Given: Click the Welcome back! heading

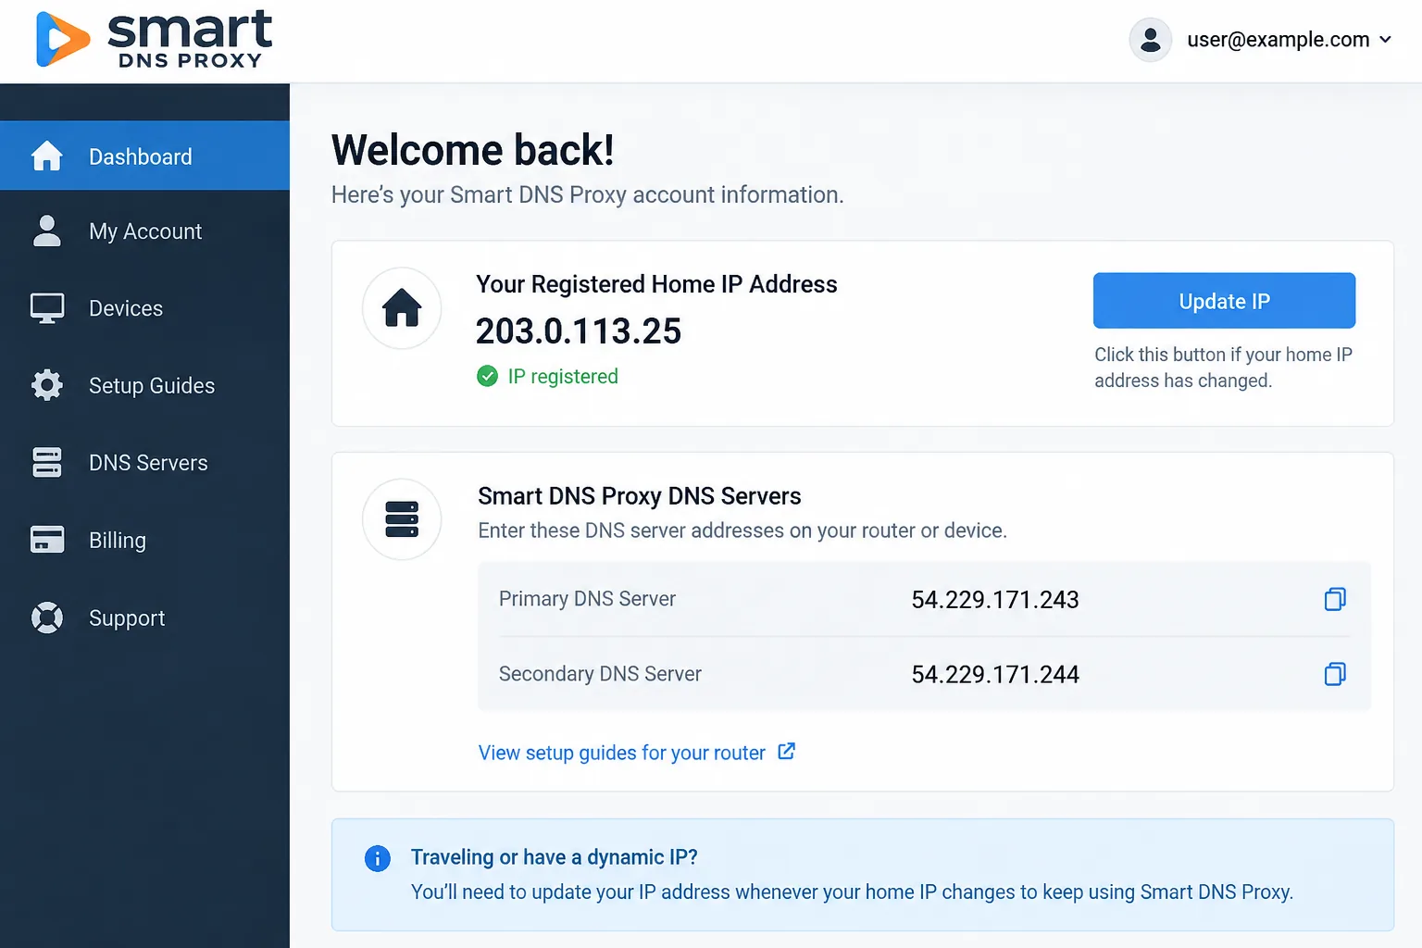Looking at the screenshot, I should click(x=472, y=150).
